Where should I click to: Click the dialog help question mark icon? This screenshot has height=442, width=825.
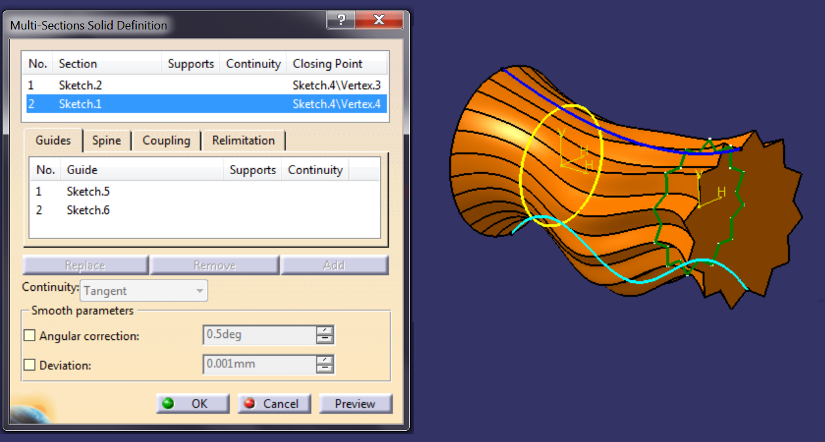tap(340, 20)
